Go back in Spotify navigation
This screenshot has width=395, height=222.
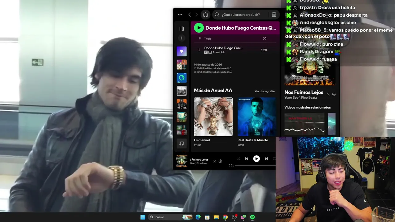[x=190, y=14]
